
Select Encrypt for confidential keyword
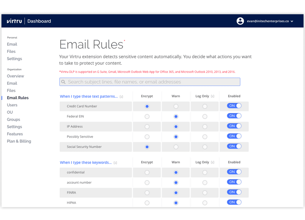click(x=147, y=173)
